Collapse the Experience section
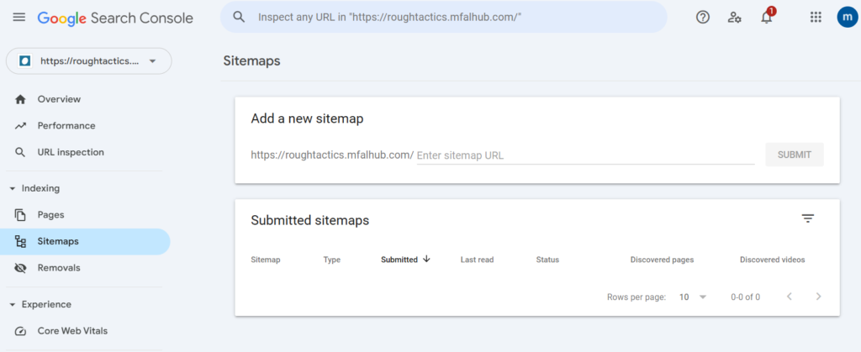The image size is (861, 352). (x=40, y=304)
